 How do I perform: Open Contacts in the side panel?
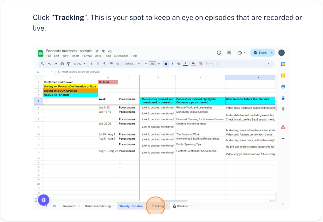pyautogui.click(x=283, y=98)
